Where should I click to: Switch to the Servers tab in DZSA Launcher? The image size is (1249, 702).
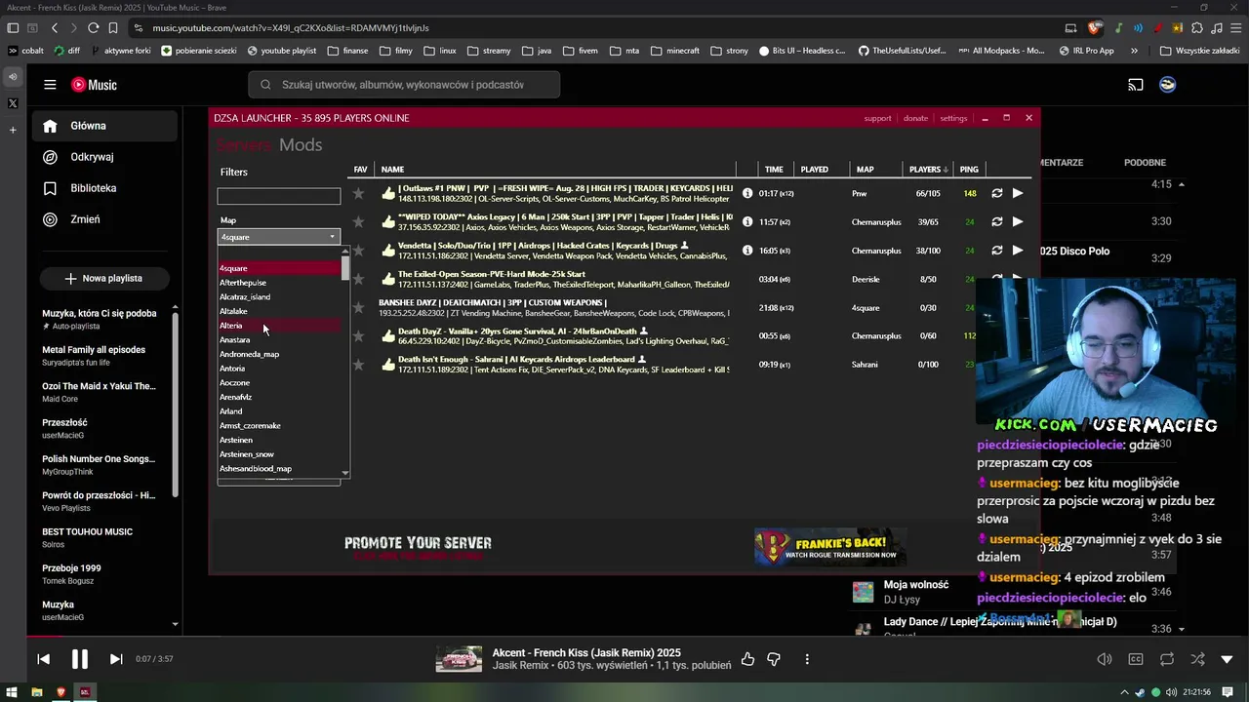(245, 145)
